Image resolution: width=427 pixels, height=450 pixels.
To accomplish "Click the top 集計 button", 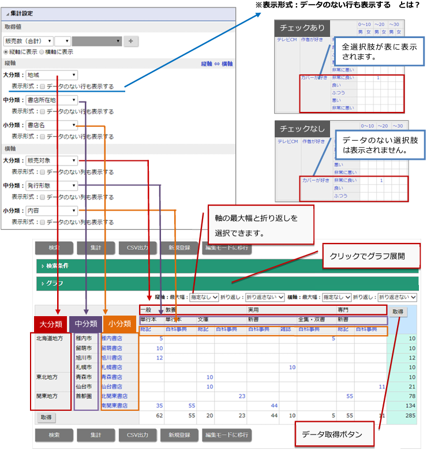I will coord(96,248).
